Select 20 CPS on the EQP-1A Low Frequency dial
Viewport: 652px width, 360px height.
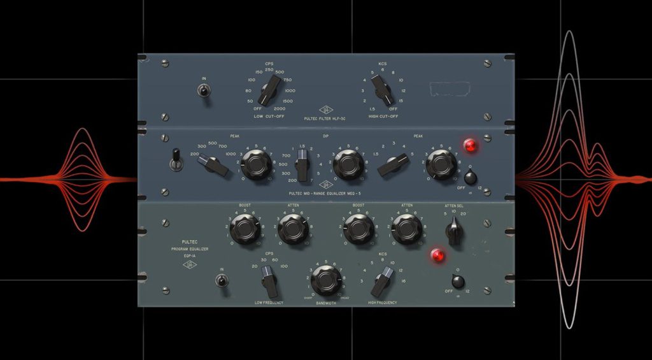(x=255, y=266)
